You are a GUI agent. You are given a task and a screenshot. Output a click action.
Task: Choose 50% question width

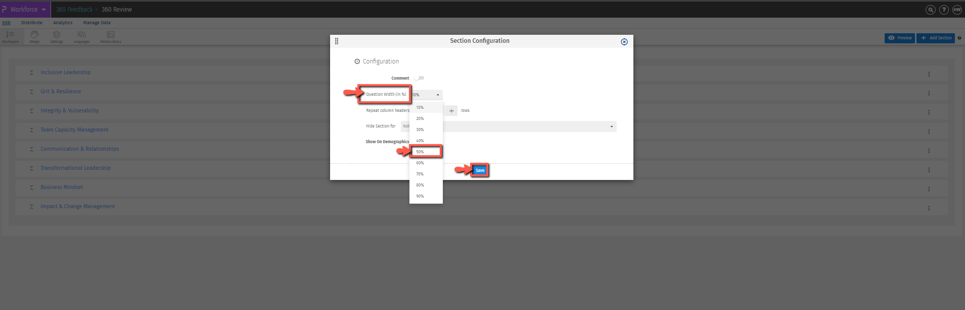point(426,152)
